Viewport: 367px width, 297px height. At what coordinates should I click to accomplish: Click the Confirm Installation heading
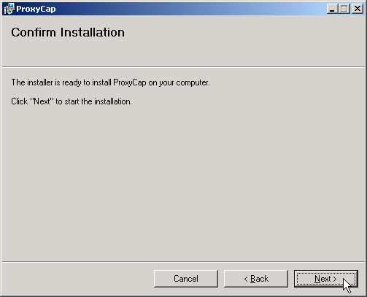(x=68, y=32)
